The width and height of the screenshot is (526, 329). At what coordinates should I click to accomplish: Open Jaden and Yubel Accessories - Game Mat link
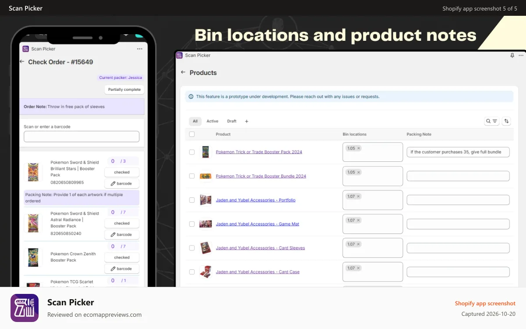pyautogui.click(x=257, y=224)
